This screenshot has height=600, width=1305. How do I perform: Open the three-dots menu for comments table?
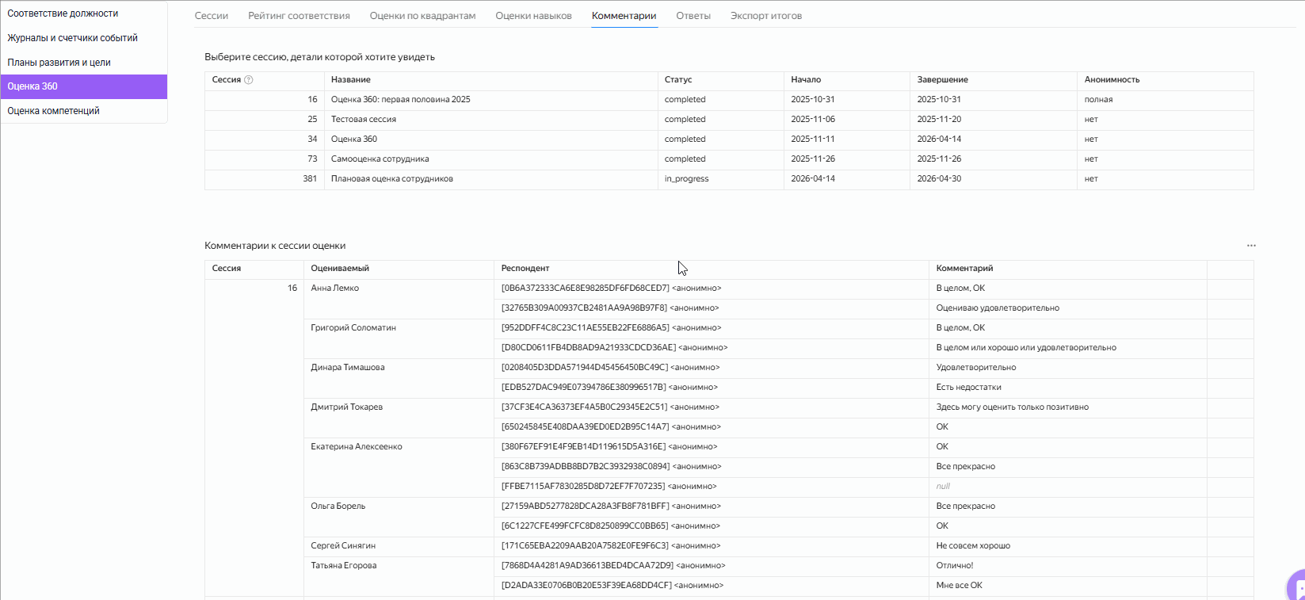pos(1251,246)
